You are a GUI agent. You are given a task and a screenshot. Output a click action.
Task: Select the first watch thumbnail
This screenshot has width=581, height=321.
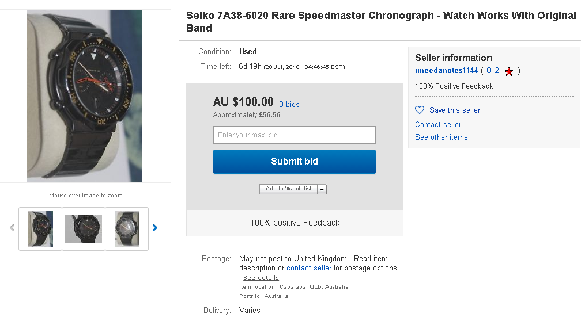[40, 229]
